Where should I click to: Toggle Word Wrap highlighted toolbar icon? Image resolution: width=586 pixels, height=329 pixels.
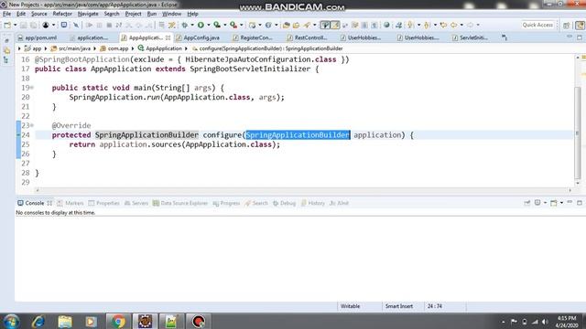pyautogui.click(x=335, y=25)
